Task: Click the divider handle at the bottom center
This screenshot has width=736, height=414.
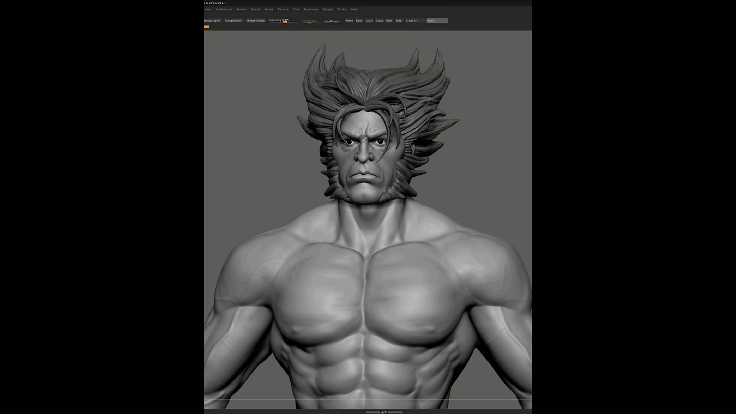Action: coord(384,412)
